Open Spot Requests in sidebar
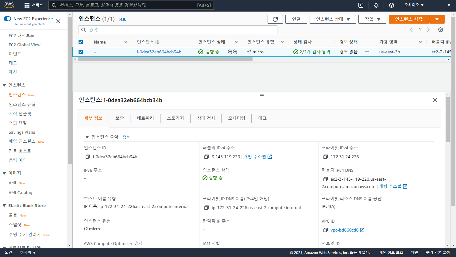The width and height of the screenshot is (456, 257). pos(18,123)
